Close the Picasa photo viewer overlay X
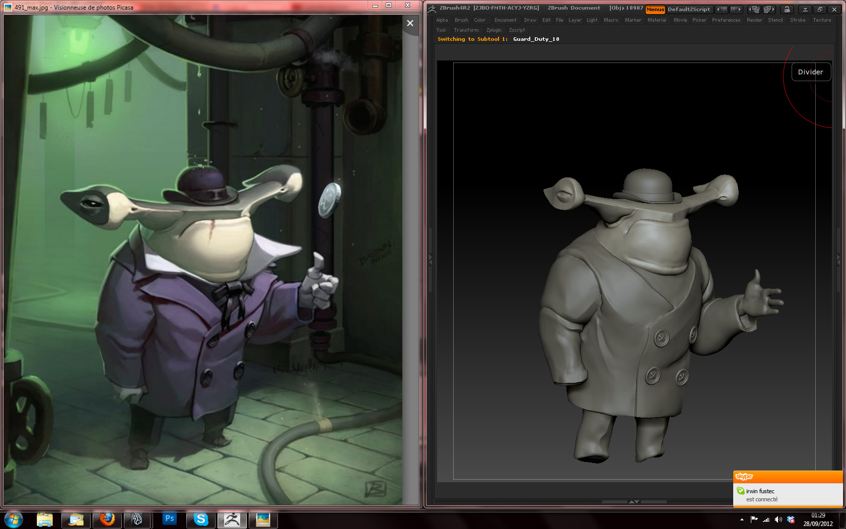The image size is (846, 529). tap(410, 23)
